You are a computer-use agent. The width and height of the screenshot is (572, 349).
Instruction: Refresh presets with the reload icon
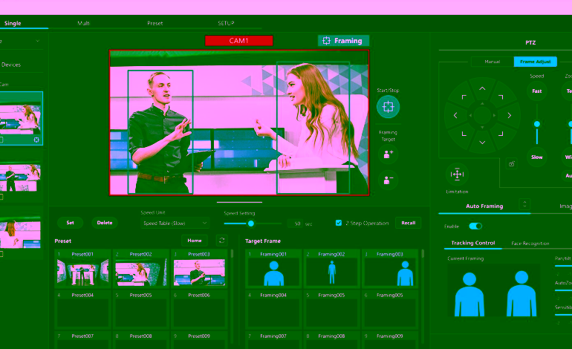pyautogui.click(x=222, y=241)
